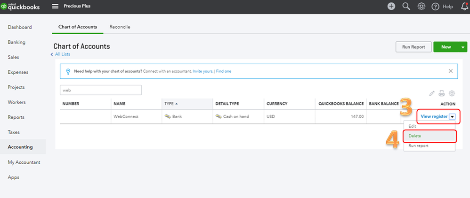Click the QUICKBOOKS BALANCE column header
Viewport: 470px width, 198px height.
341,104
